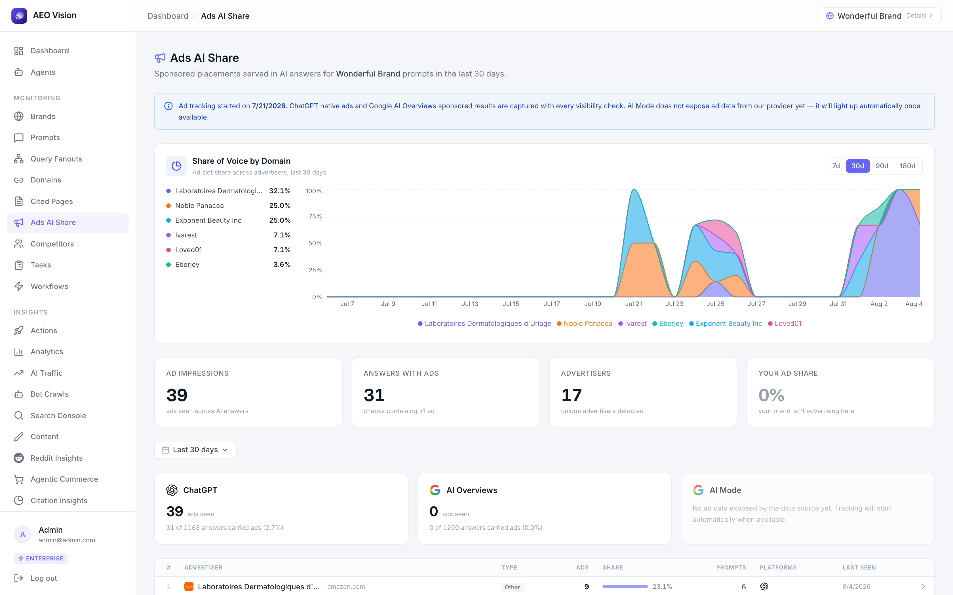
Task: Go to Dashboard via breadcrumb
Action: pyautogui.click(x=168, y=16)
